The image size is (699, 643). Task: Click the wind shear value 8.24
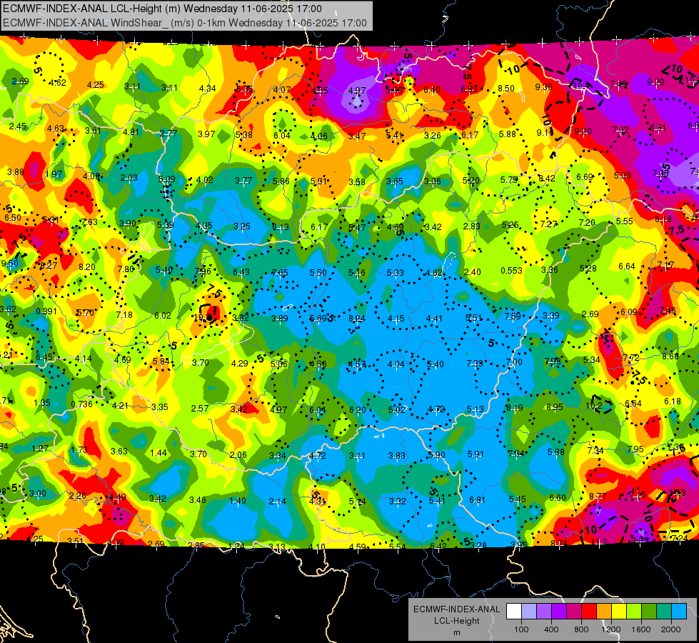pyautogui.click(x=356, y=318)
